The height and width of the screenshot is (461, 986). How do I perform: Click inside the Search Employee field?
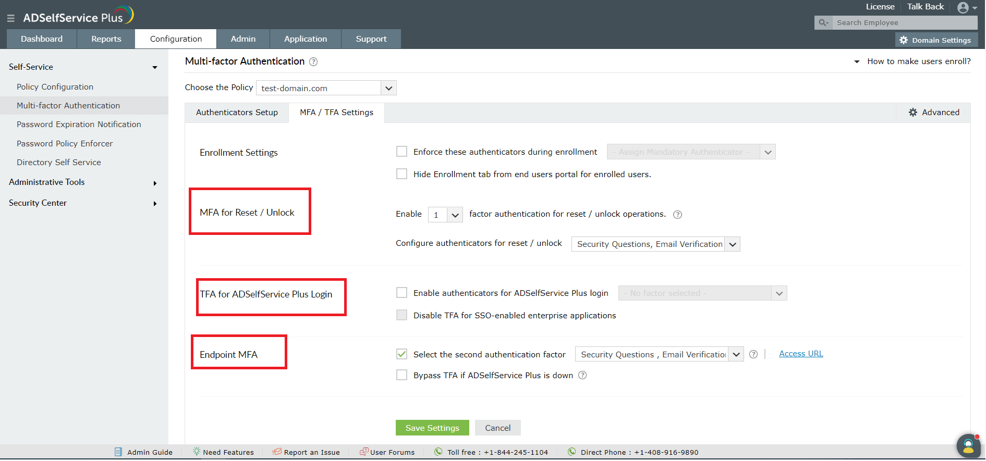tap(905, 22)
